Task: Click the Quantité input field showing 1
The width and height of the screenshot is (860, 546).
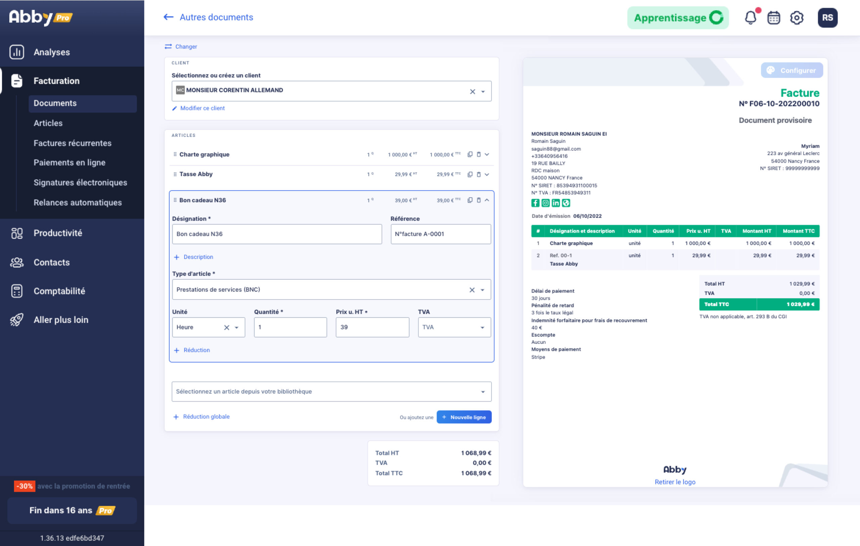Action: (x=290, y=327)
